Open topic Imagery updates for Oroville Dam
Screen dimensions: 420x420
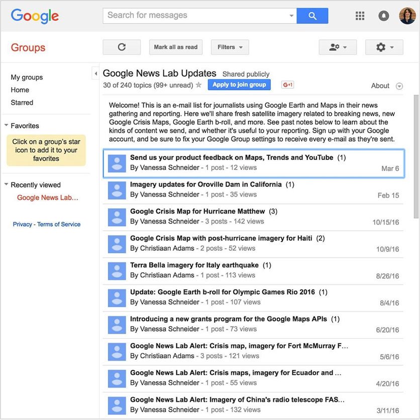pyautogui.click(x=205, y=184)
